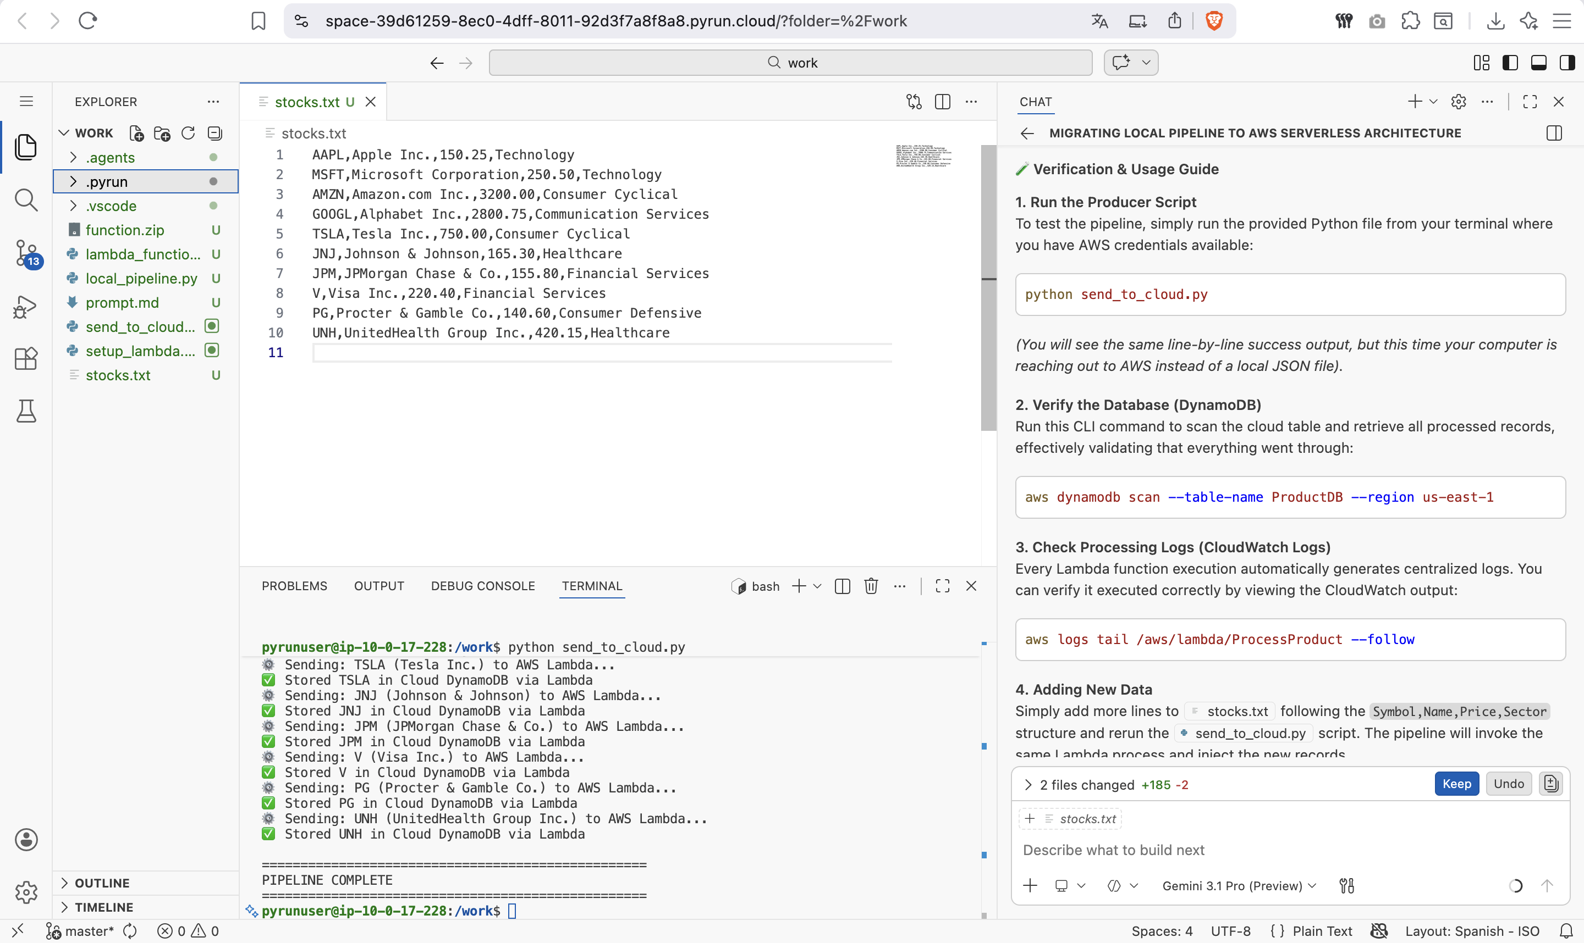This screenshot has height=943, width=1584.
Task: Click the notifications bell in status bar
Action: 1566,931
